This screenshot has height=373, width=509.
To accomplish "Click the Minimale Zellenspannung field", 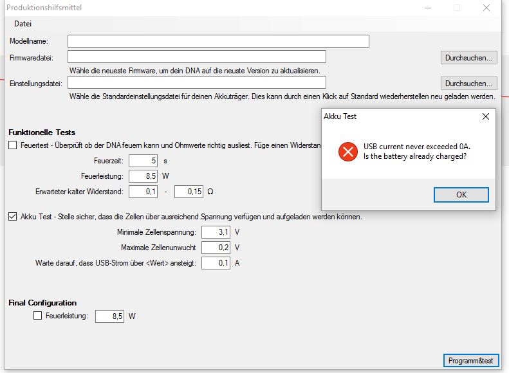I will (x=216, y=232).
